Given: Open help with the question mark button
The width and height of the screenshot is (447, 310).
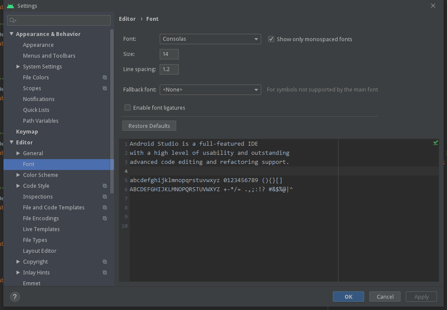Looking at the screenshot, I should 15,297.
